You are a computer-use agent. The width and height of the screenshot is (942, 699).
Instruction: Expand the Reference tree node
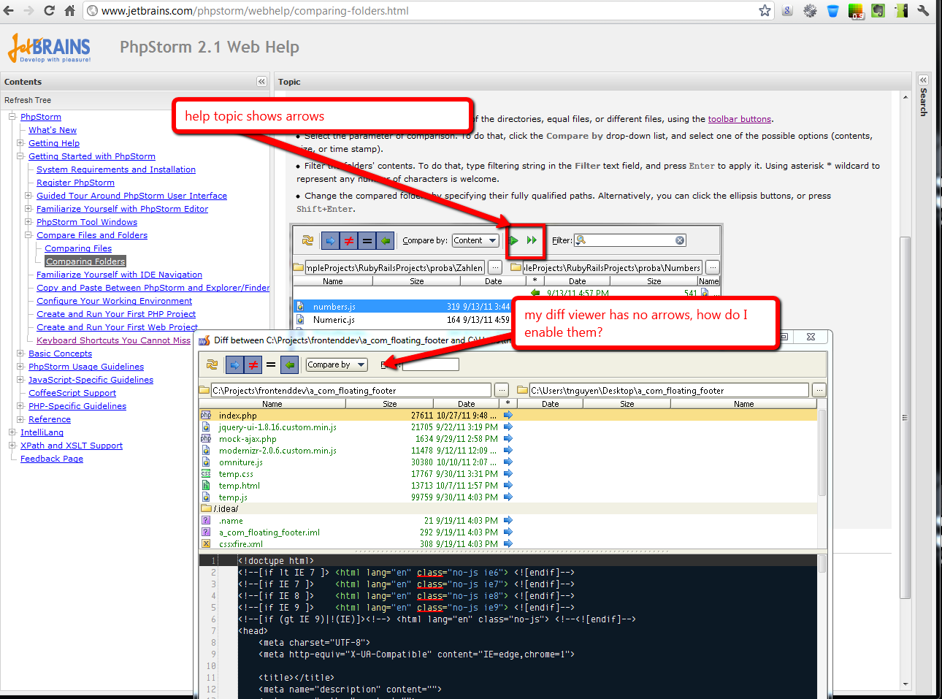(20, 419)
